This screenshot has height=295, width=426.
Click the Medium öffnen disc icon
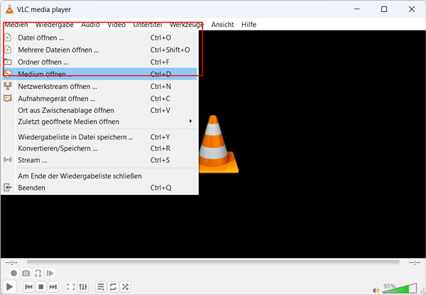[8, 74]
